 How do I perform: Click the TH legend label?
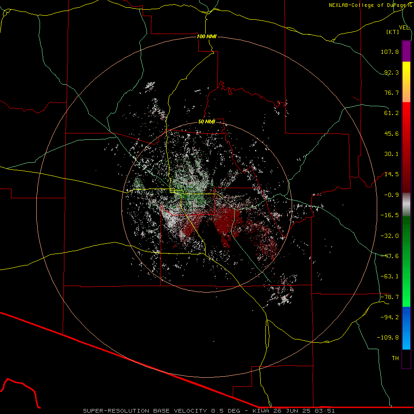(395, 358)
